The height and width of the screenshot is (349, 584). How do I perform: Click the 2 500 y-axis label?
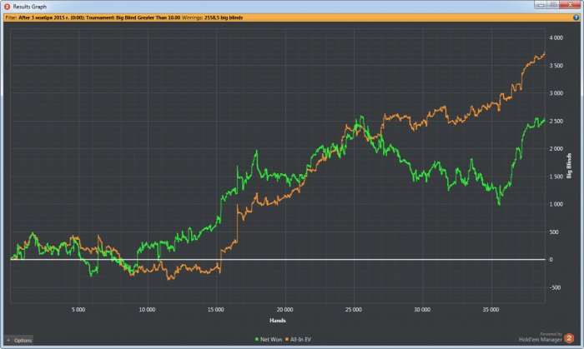(556, 121)
